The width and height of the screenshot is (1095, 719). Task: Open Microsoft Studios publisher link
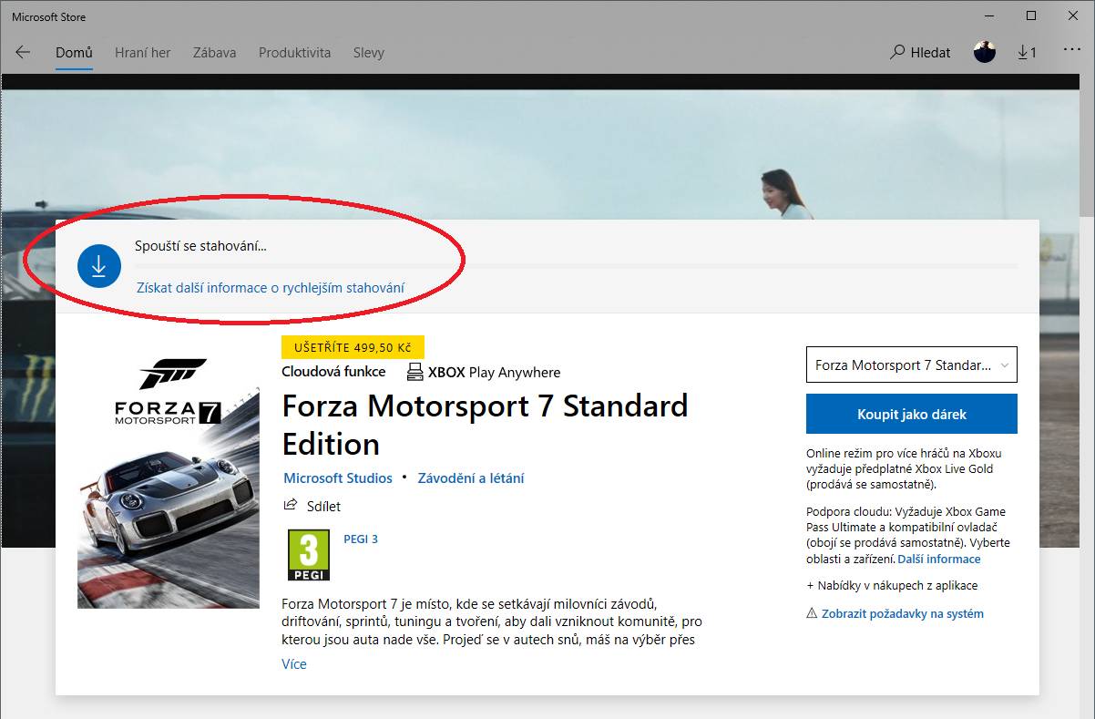[x=338, y=478]
